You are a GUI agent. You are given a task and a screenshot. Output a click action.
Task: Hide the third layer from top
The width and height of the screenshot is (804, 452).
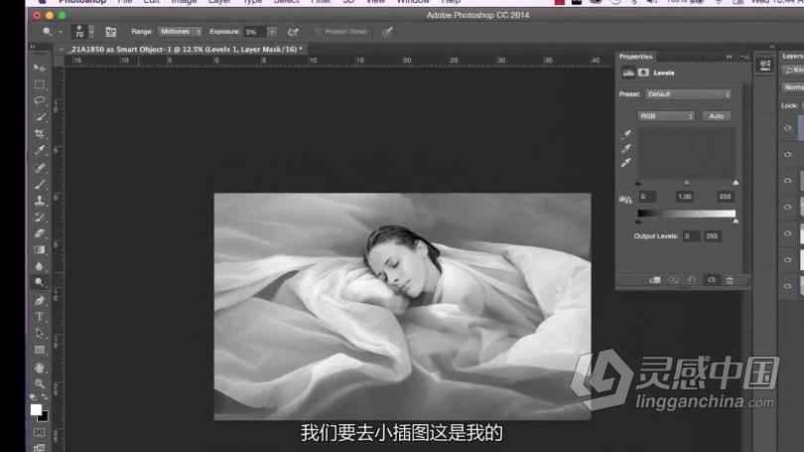[x=788, y=181]
